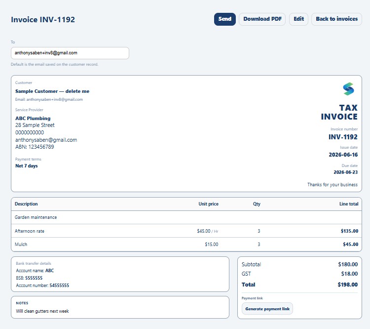The width and height of the screenshot is (370, 329).
Task: Click the Line total column header
Action: coord(349,204)
